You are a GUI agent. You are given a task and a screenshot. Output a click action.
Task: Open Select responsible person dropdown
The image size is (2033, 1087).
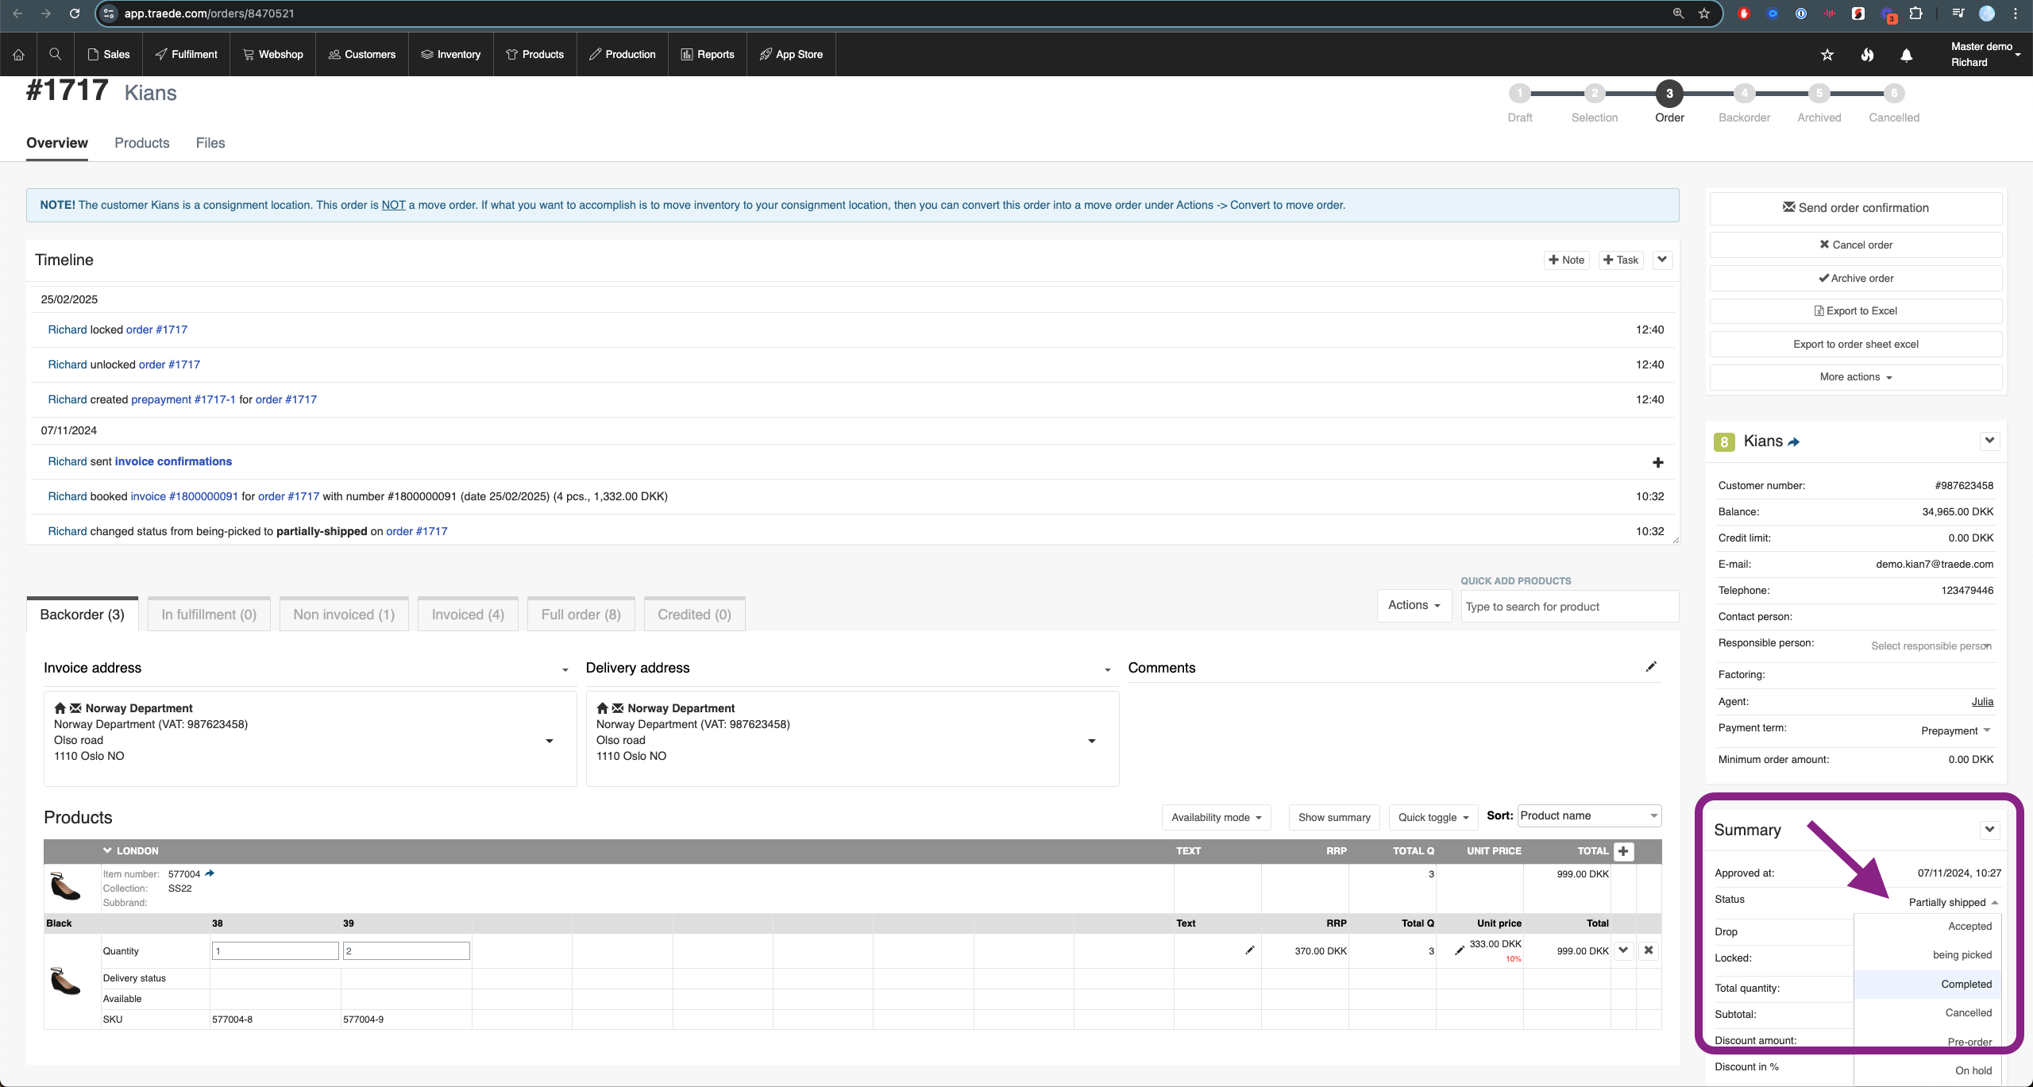1931,646
